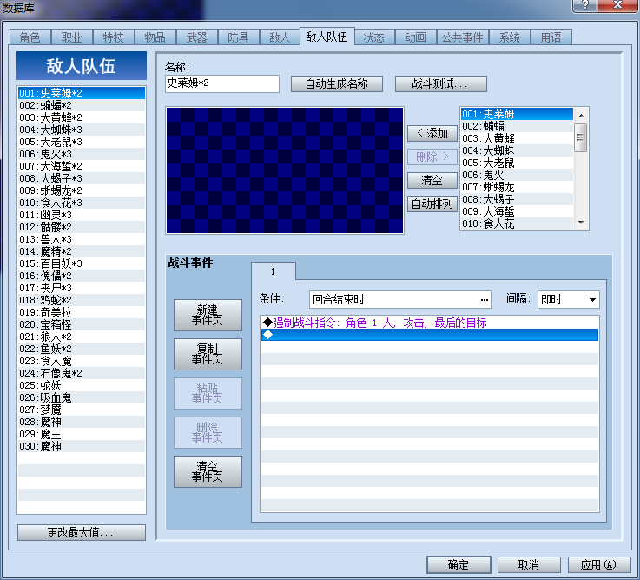Screen dimensions: 640x580
Task: Select troop 006:鬼火*3
Action: tap(82, 154)
